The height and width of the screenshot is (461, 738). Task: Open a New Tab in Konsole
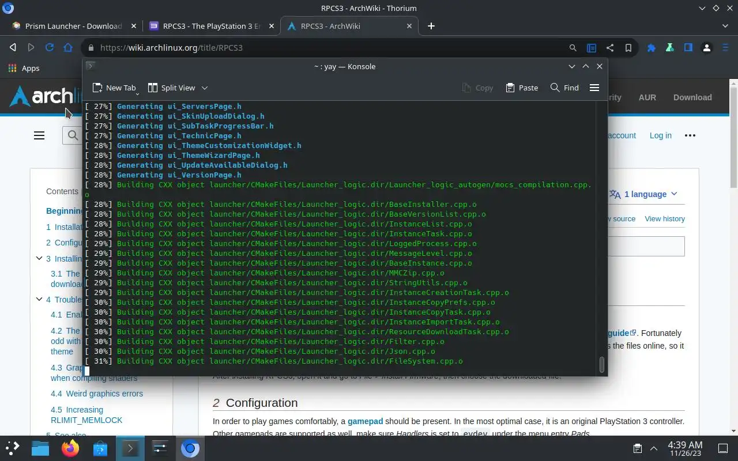pos(114,88)
